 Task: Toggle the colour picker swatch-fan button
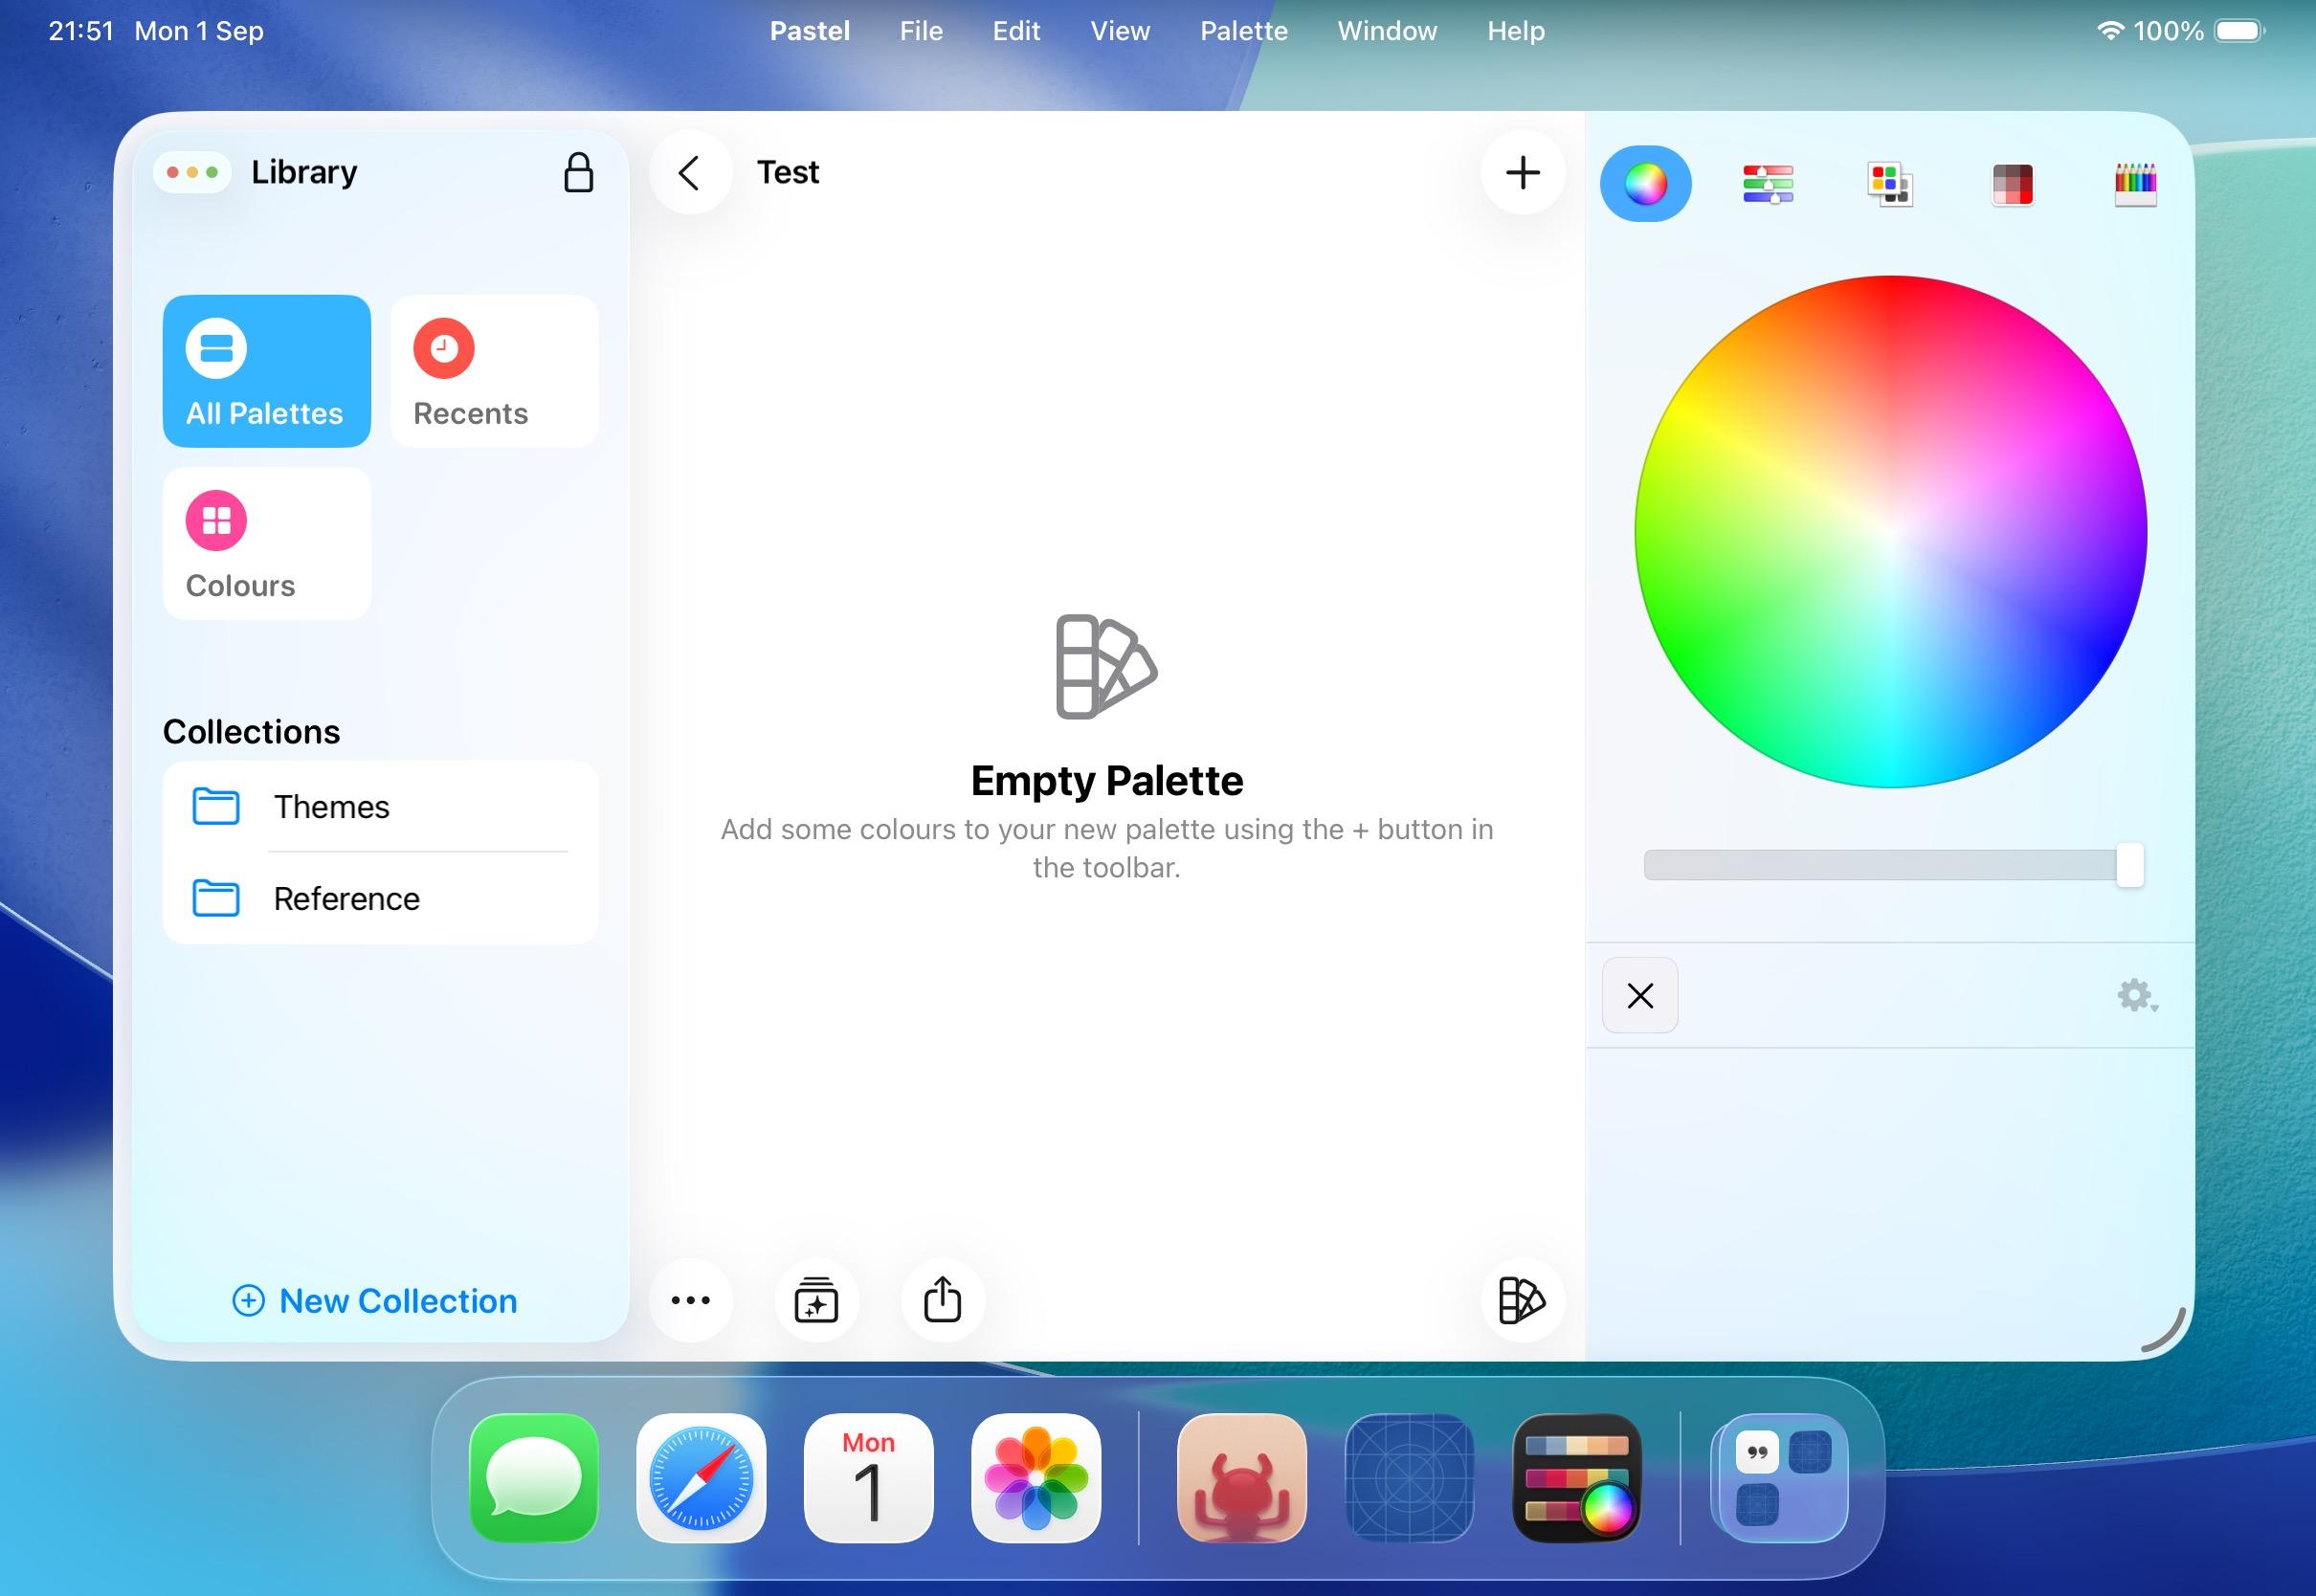click(1522, 1300)
